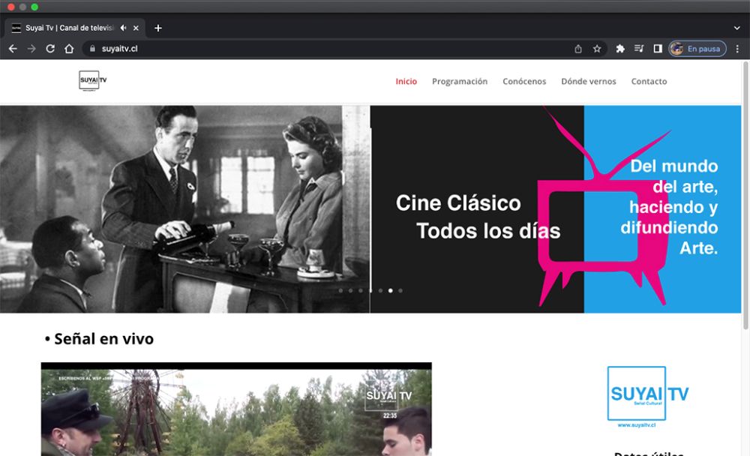Open the media controls icon in toolbar
The width and height of the screenshot is (750, 456).
639,49
